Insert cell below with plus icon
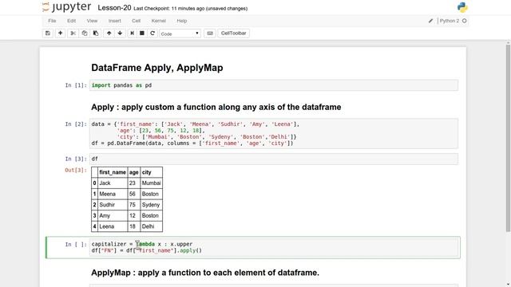The width and height of the screenshot is (511, 287). 61,33
